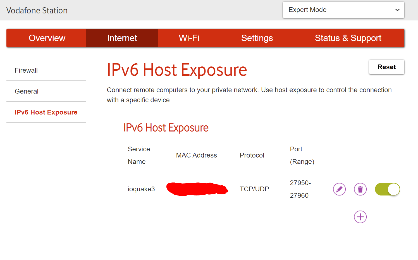Go to the Settings tab
The width and height of the screenshot is (418, 260).
click(257, 38)
